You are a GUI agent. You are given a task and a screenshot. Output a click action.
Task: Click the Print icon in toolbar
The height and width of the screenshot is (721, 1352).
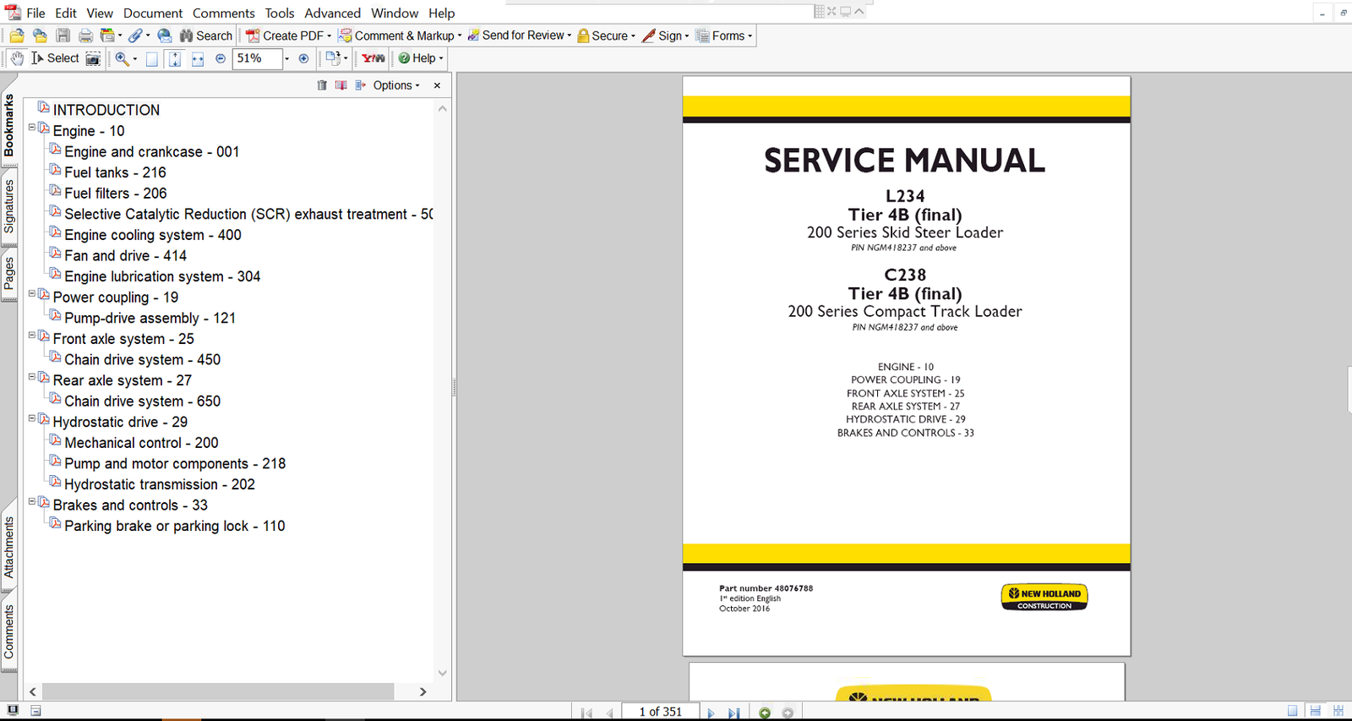point(85,36)
